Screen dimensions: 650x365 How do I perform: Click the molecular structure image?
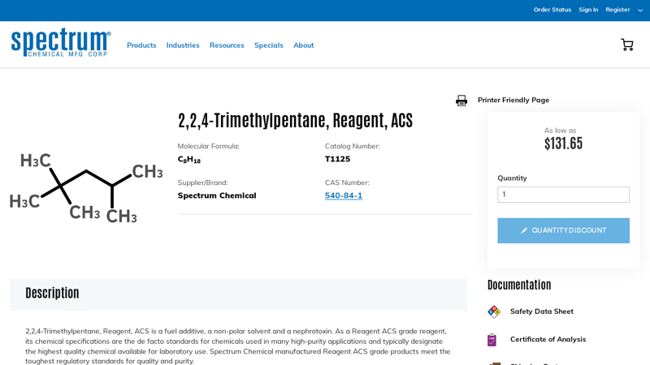[86, 187]
